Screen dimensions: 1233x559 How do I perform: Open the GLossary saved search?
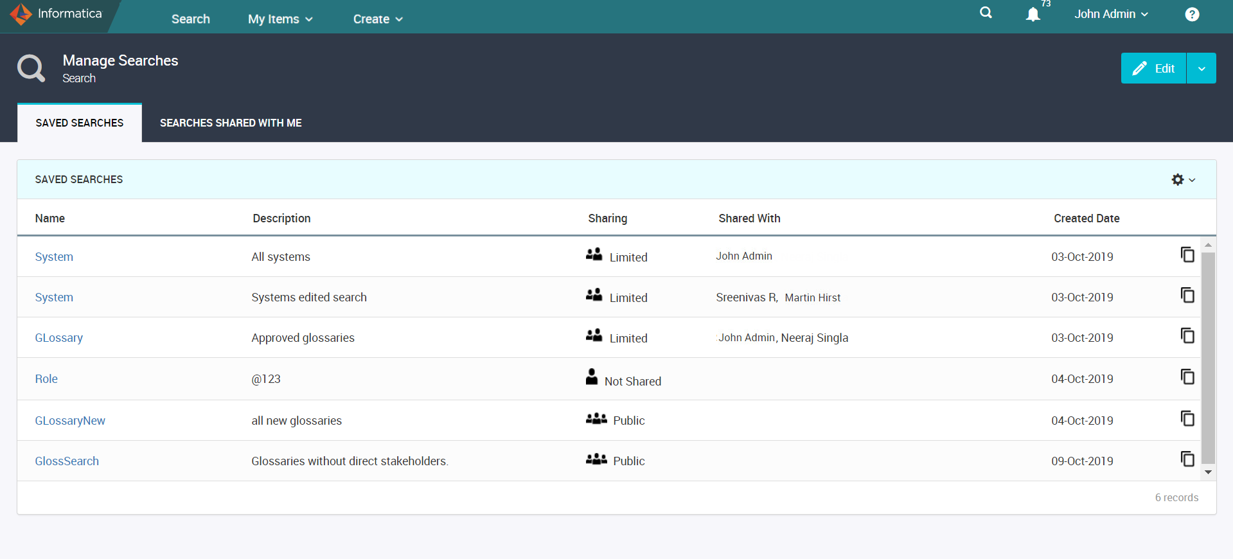(x=58, y=338)
